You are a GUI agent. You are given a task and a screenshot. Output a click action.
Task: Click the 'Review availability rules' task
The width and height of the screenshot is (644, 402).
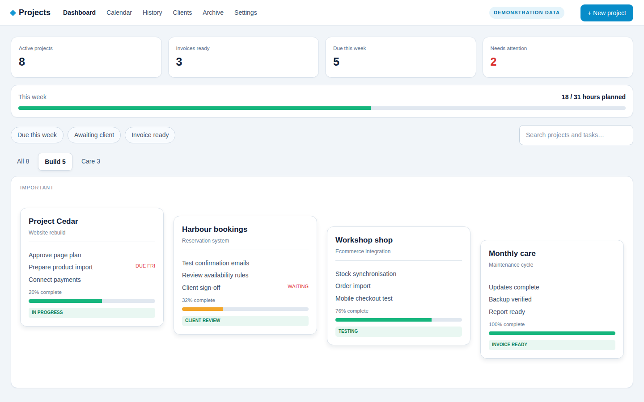215,275
